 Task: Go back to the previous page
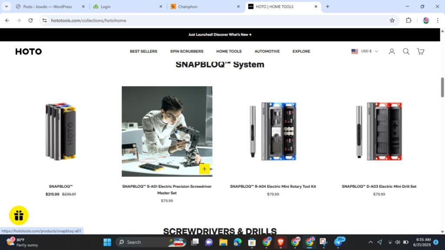click(7, 20)
